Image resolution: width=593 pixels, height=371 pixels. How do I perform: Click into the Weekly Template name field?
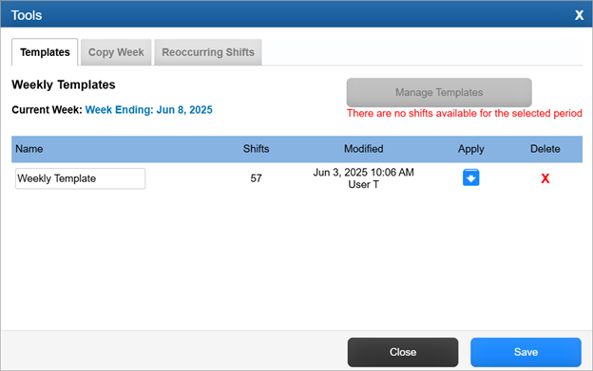click(80, 178)
